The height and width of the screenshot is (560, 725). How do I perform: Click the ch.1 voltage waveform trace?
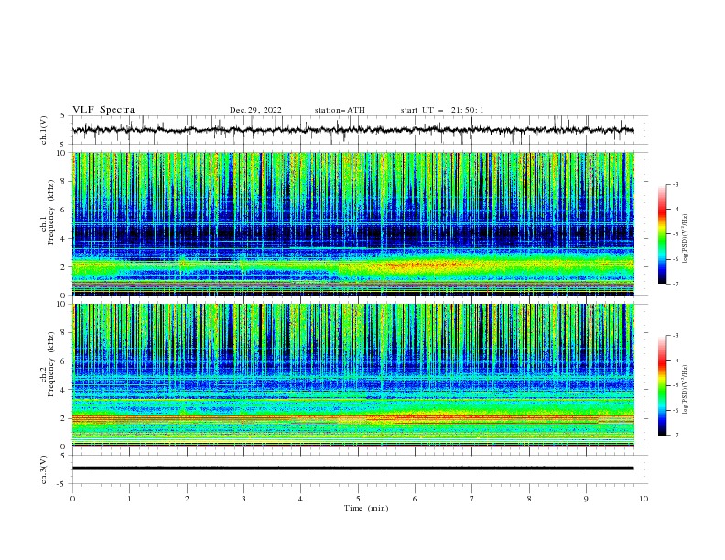(352, 130)
